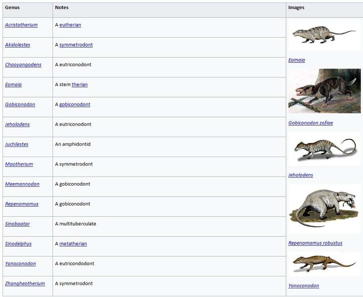Viewport: 363px width, 297px height.
Task: Follow the Zhangheotherium link
Action: coord(25,284)
